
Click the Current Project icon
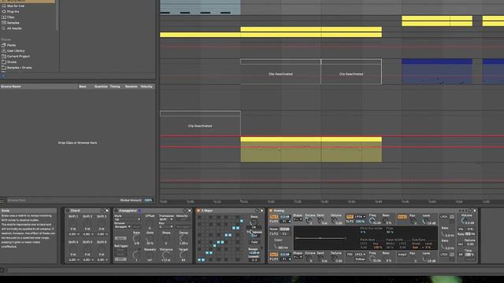pos(3,56)
